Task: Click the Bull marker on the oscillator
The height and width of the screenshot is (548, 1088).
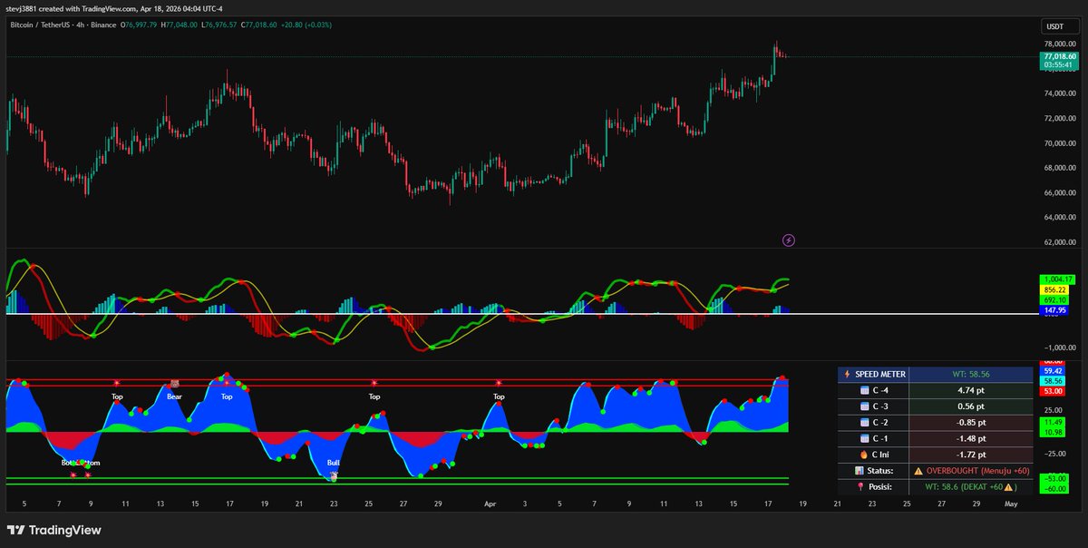Action: [x=333, y=463]
